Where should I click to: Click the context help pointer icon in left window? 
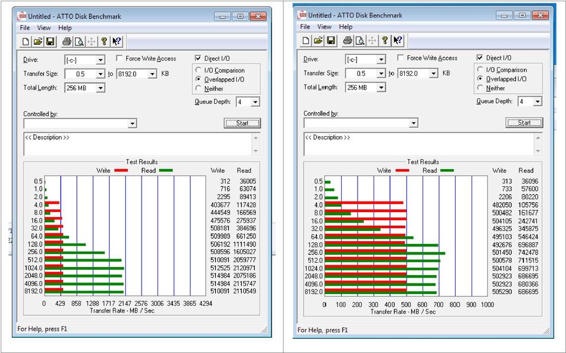point(117,41)
